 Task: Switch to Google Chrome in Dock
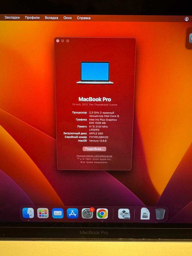coord(102,213)
